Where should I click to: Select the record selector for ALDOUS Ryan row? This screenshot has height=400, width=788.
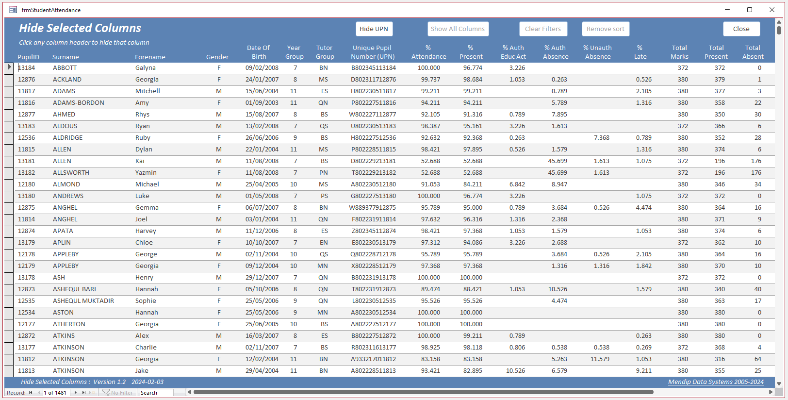click(x=9, y=126)
